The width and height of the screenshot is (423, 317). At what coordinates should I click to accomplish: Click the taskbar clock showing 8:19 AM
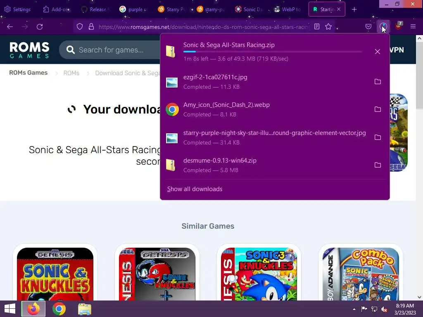405,309
